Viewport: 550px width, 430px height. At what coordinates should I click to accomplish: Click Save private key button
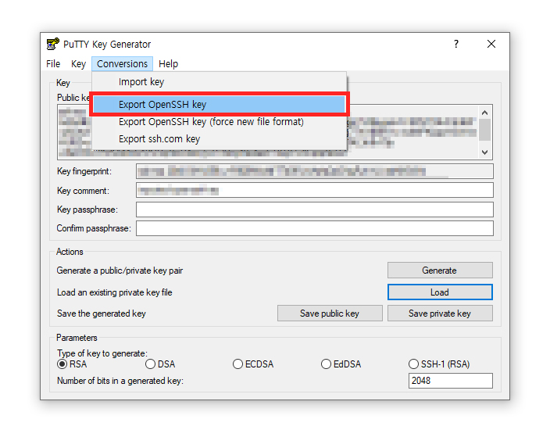pos(440,313)
